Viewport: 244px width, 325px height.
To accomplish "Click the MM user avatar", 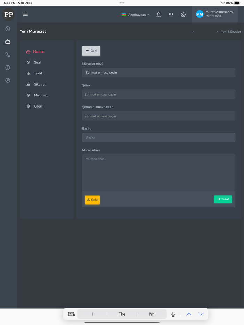I will coord(200,14).
